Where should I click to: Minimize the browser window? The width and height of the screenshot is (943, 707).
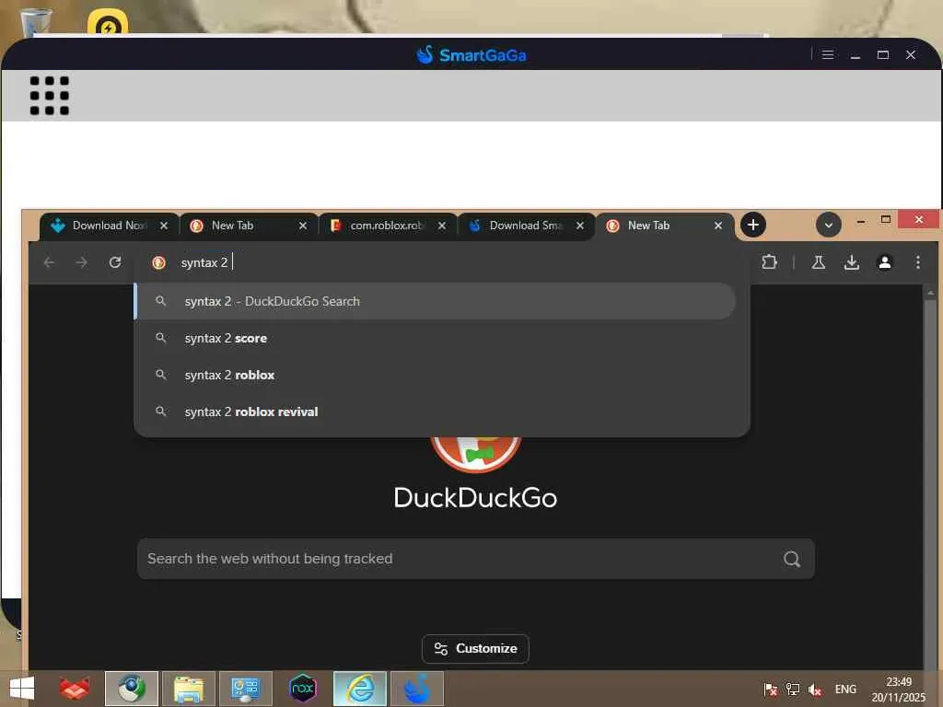(x=861, y=221)
